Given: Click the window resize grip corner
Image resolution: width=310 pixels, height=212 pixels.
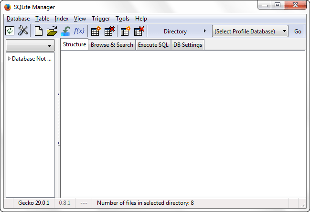Looking at the screenshot, I should pos(303,205).
